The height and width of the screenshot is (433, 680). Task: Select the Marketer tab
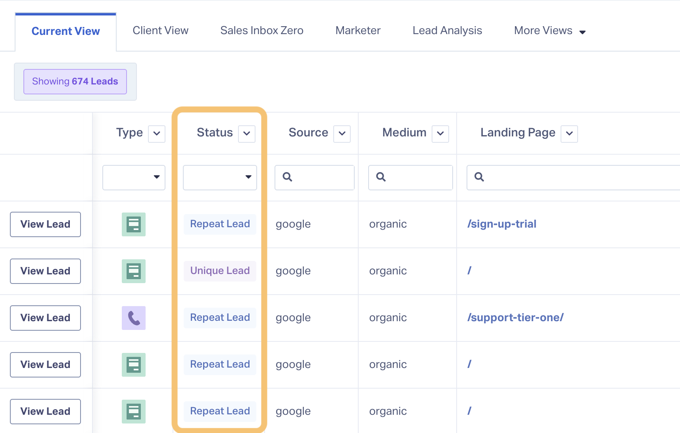[358, 31]
